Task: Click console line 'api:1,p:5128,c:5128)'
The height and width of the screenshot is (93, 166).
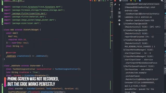Action: 135,86
